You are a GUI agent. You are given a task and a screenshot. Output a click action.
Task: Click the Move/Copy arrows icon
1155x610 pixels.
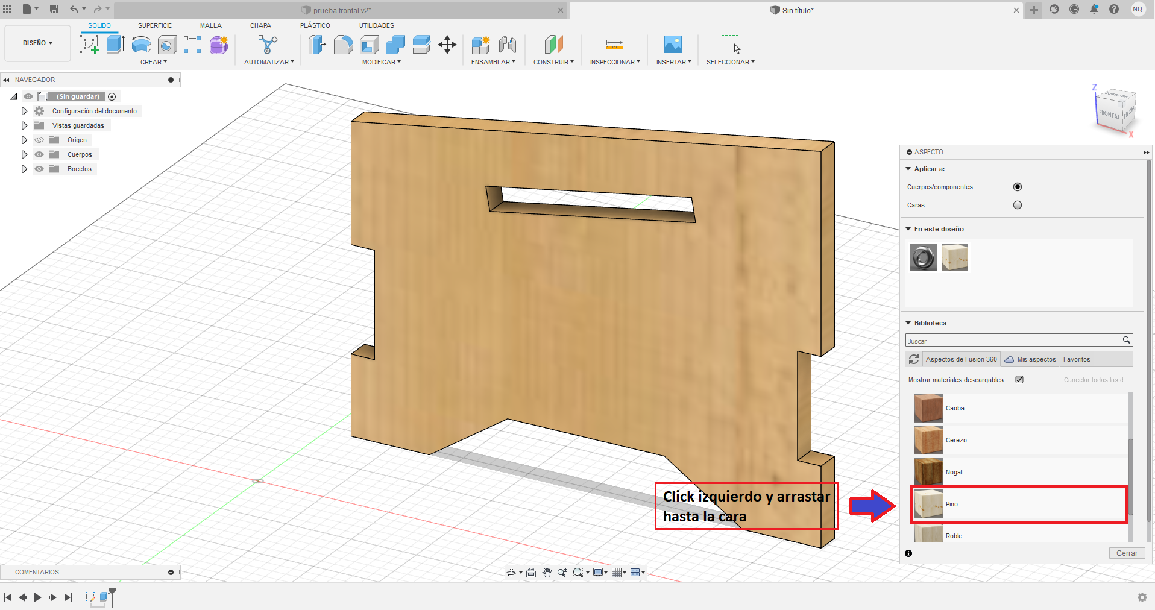pyautogui.click(x=447, y=45)
